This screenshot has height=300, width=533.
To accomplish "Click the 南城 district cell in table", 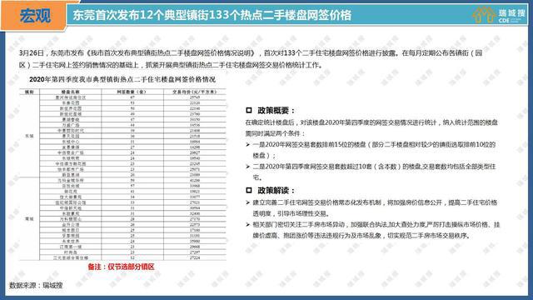I will (30, 219).
